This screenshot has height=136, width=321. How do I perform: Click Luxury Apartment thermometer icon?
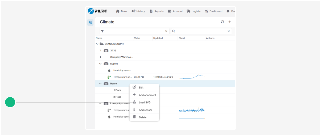pyautogui.click(x=109, y=110)
